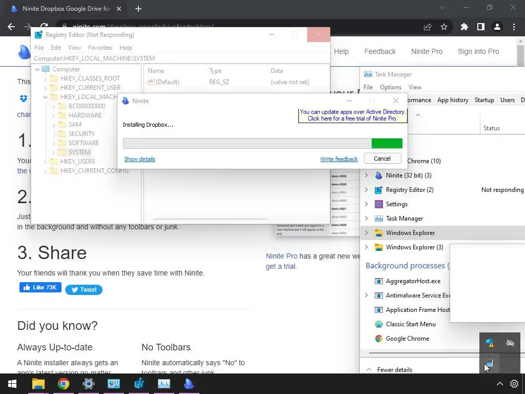Click the Write feedback link

339,159
